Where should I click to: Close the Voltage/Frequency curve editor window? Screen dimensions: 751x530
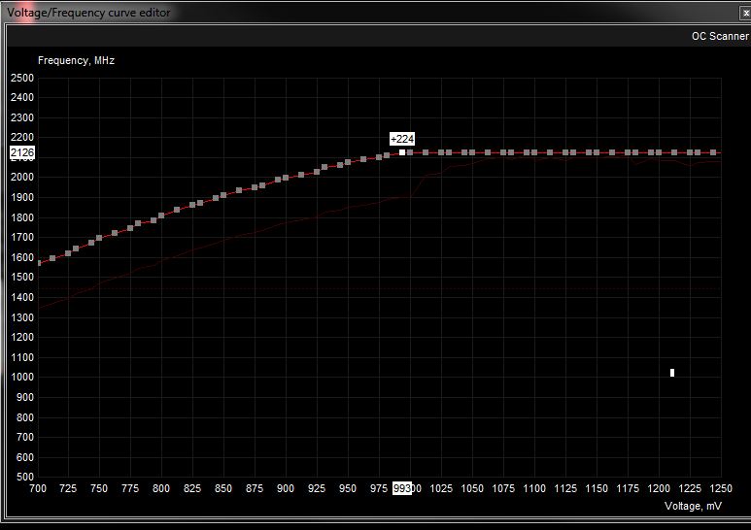tap(745, 14)
